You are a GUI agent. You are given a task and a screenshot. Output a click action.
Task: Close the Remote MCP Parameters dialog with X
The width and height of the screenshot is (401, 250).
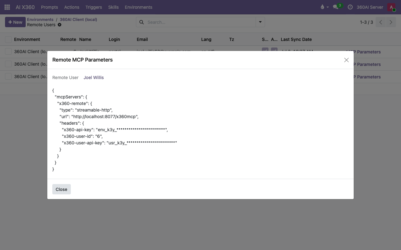pyautogui.click(x=346, y=60)
